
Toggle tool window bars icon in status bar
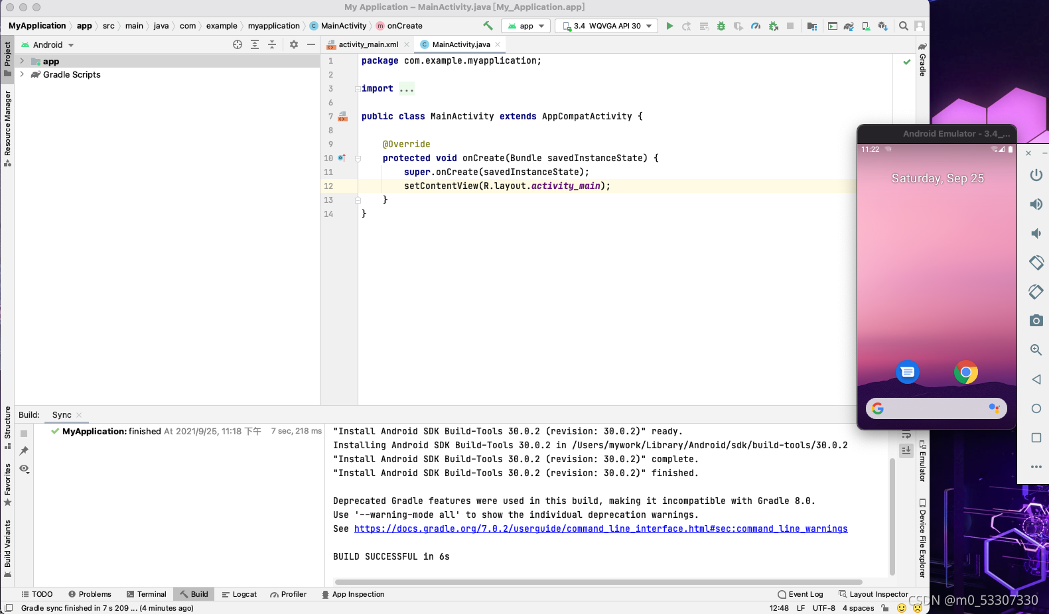pyautogui.click(x=9, y=608)
